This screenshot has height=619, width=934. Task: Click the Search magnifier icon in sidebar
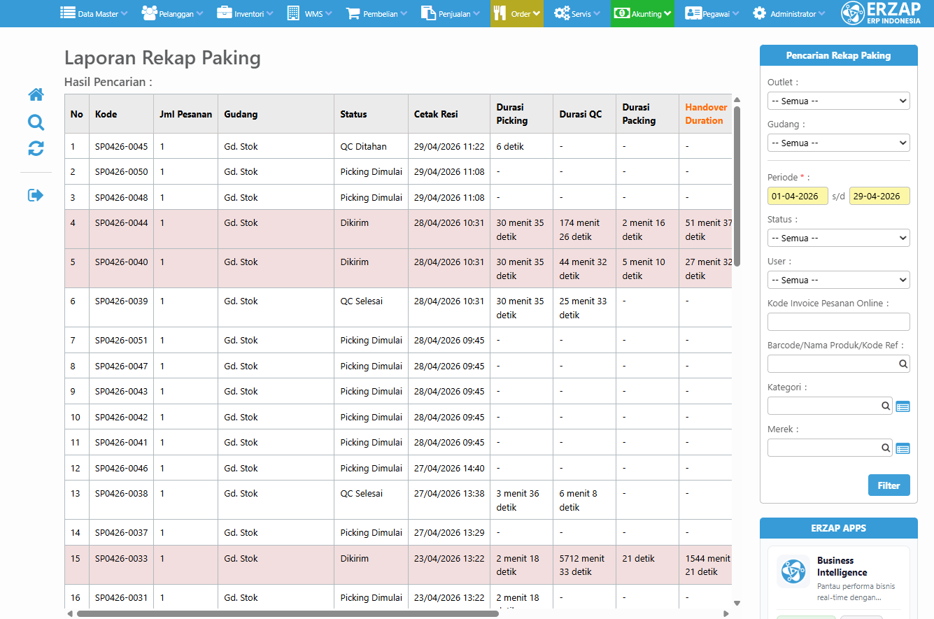pyautogui.click(x=36, y=122)
